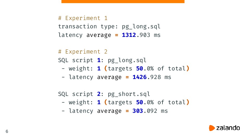The height and width of the screenshot is (138, 246).
Task: Select the '# Experiment 2' comment line
Action: [x=83, y=52]
